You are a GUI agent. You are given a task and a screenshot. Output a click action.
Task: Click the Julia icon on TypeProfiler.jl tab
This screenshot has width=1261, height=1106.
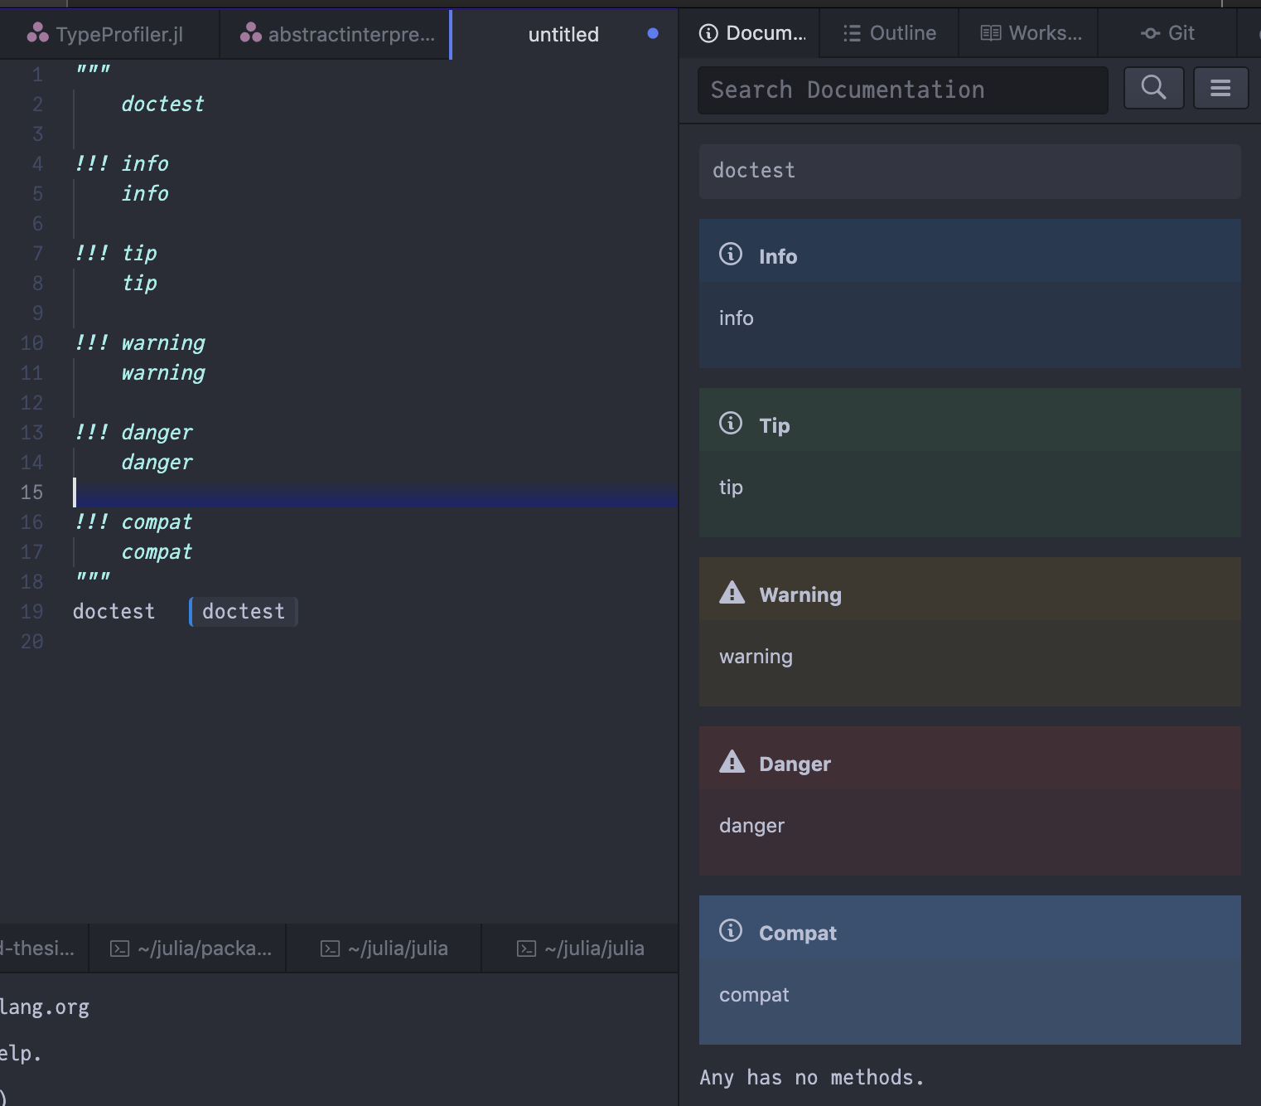coord(37,33)
